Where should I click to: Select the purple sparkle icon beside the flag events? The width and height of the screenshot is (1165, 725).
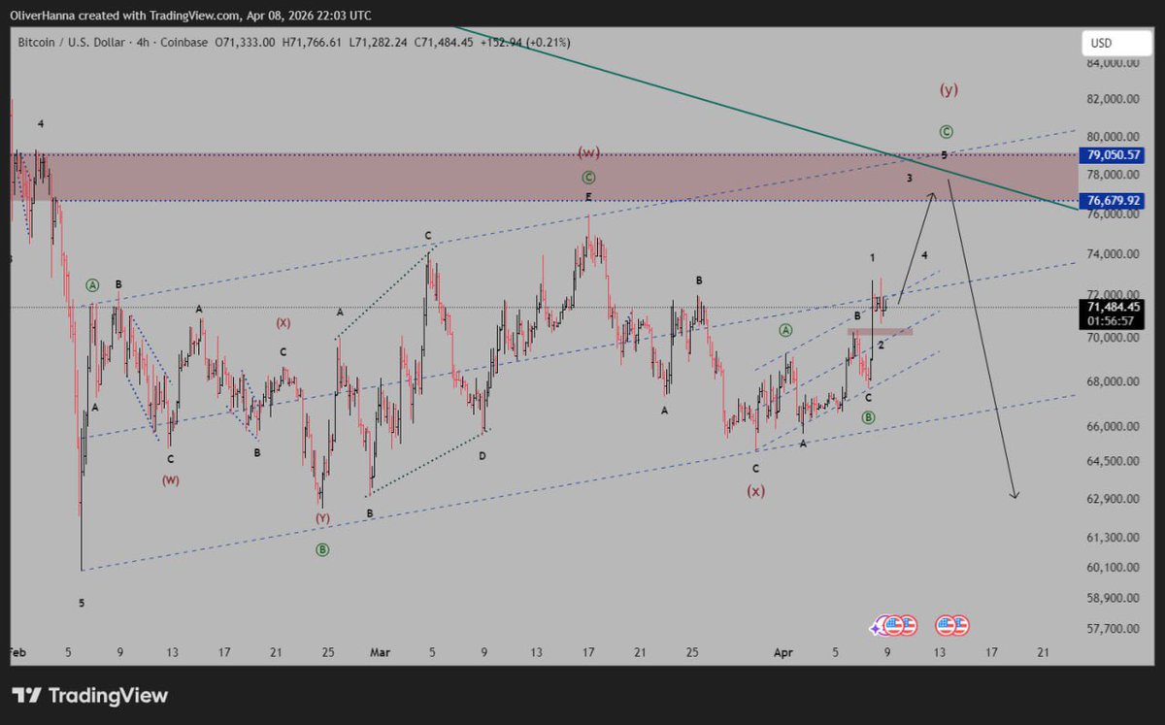point(875,627)
